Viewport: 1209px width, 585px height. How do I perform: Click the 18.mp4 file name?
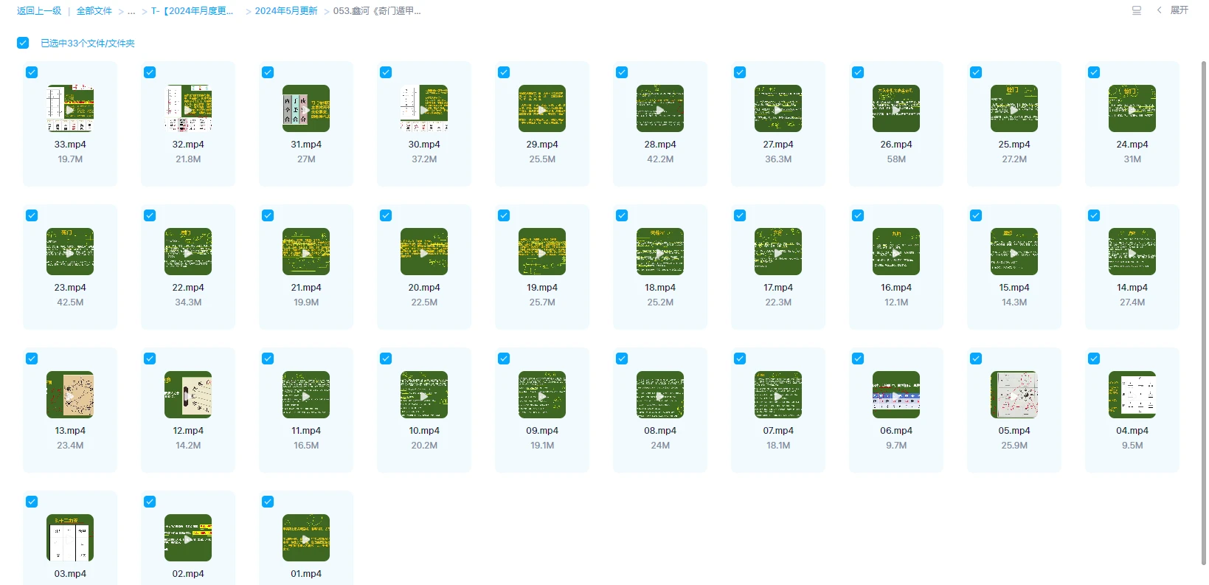(660, 288)
